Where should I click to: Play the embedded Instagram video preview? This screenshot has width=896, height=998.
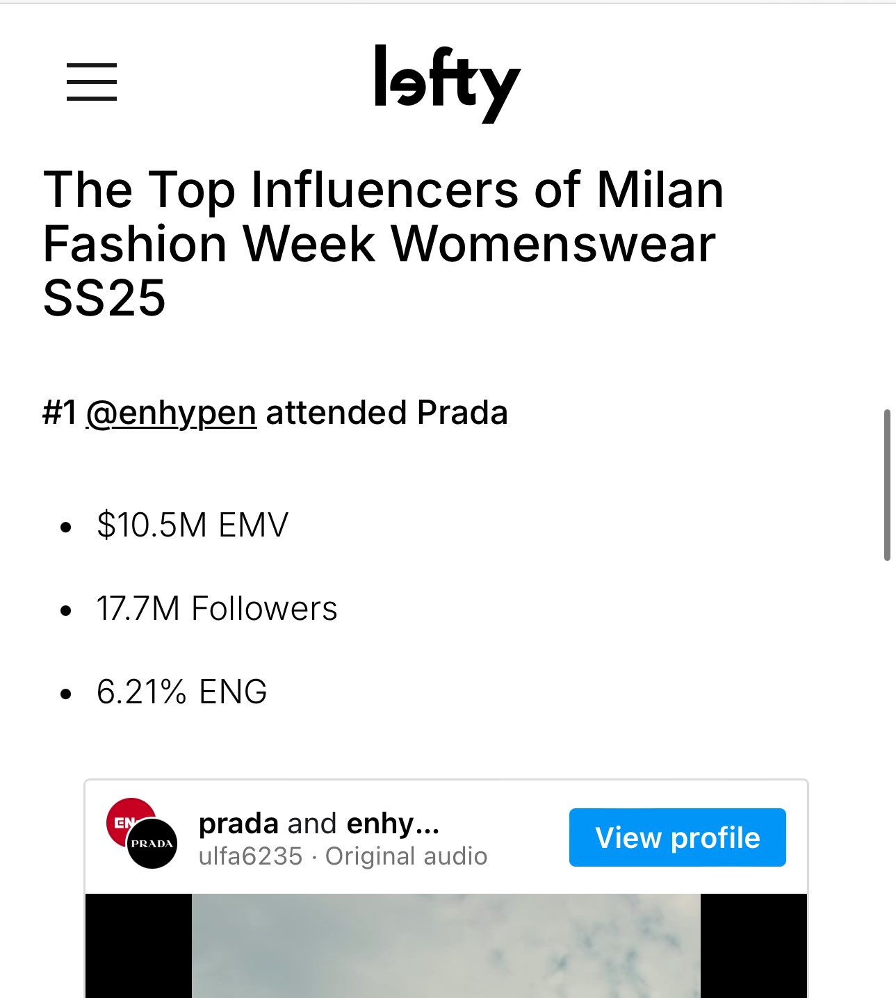tap(446, 946)
